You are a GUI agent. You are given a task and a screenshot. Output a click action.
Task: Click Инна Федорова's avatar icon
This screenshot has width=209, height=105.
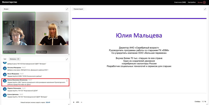(x=5, y=75)
